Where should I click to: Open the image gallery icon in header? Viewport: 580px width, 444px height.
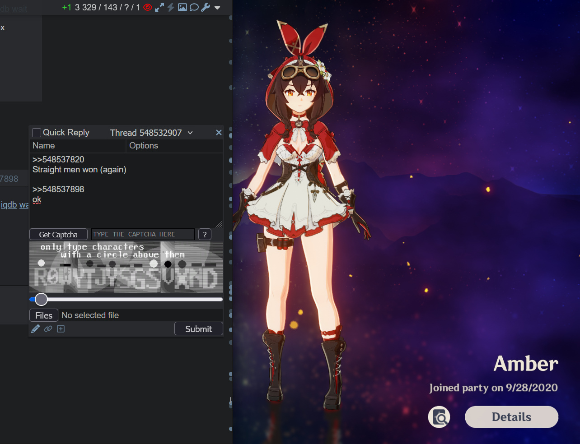182,7
